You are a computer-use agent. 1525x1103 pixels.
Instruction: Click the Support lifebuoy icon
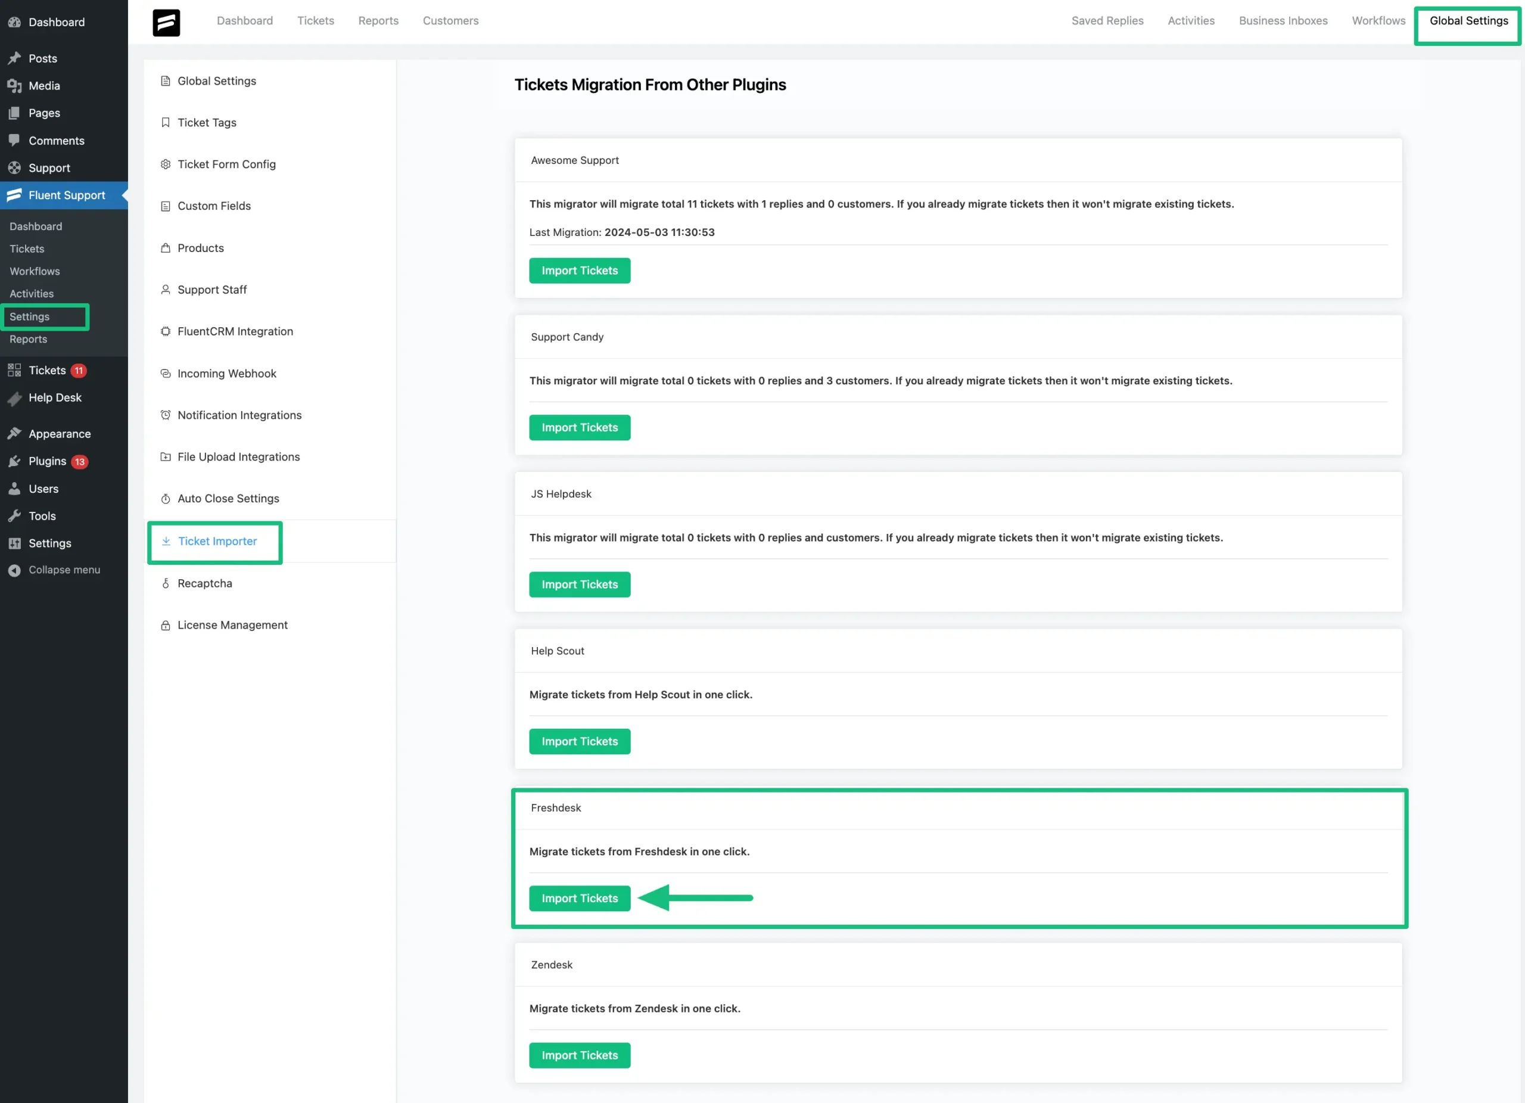tap(14, 168)
